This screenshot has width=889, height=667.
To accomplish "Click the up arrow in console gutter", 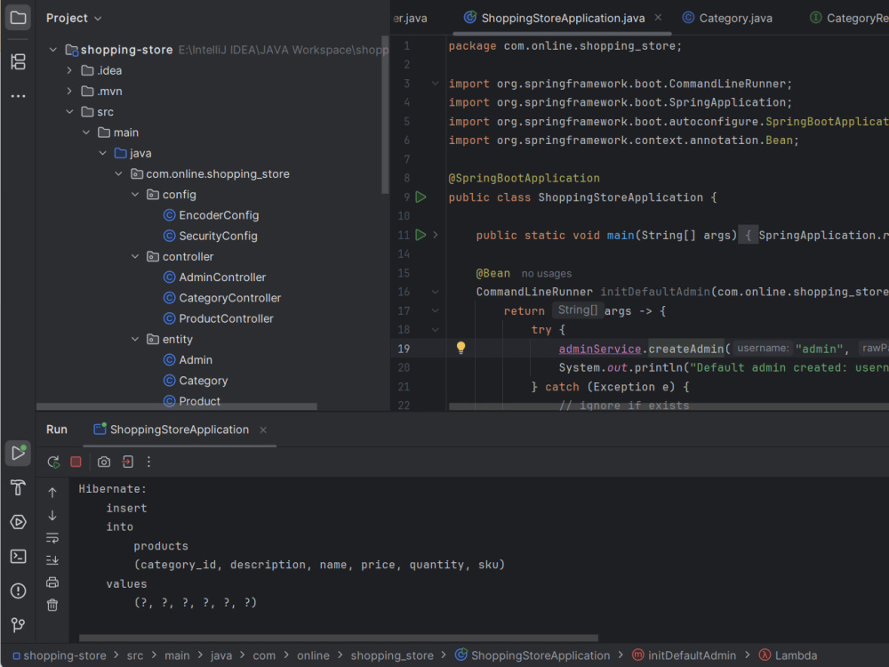I will point(52,493).
